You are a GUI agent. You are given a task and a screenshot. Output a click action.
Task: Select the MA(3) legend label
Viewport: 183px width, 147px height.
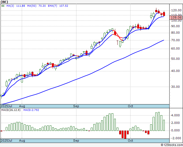coord(10,6)
